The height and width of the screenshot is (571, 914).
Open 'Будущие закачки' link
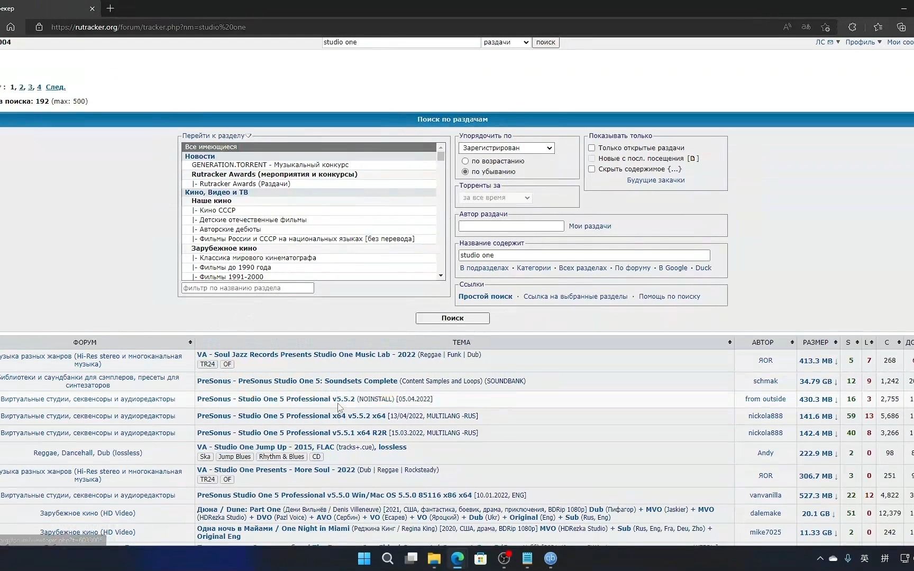click(656, 180)
